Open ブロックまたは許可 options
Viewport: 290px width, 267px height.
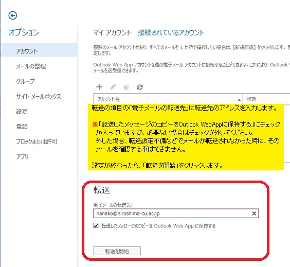pos(37,141)
